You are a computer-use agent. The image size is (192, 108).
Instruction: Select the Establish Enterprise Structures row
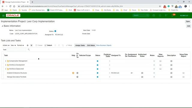[x=96, y=73]
